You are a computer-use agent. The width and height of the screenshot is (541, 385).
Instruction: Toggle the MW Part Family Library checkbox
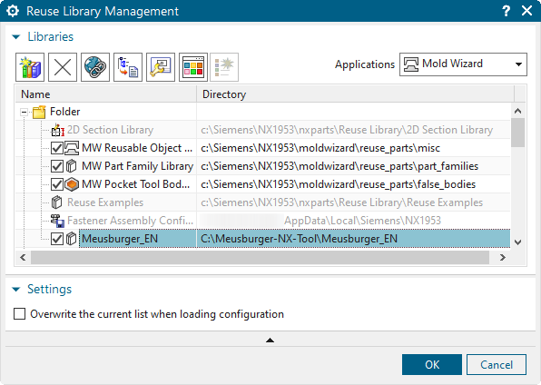click(x=57, y=166)
